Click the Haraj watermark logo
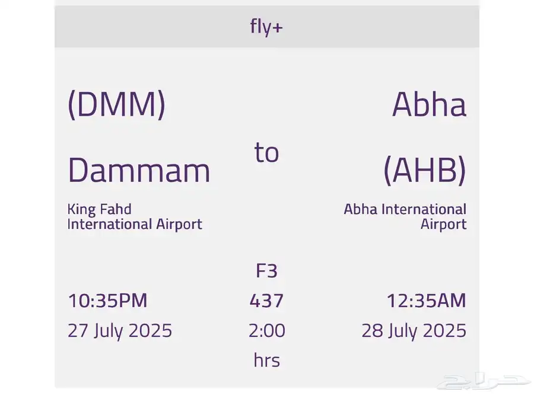Image resolution: width=534 pixels, height=395 pixels. pyautogui.click(x=484, y=381)
